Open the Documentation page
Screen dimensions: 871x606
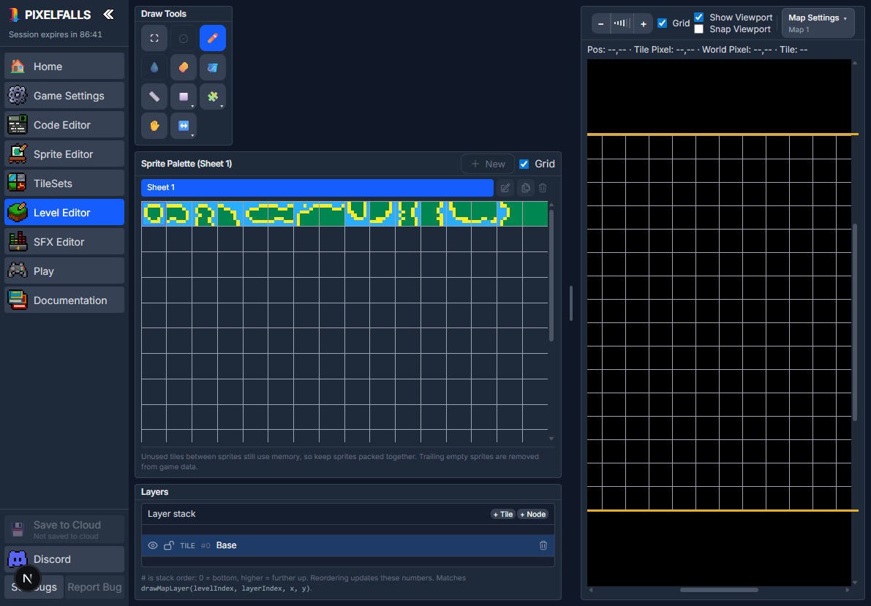64,300
